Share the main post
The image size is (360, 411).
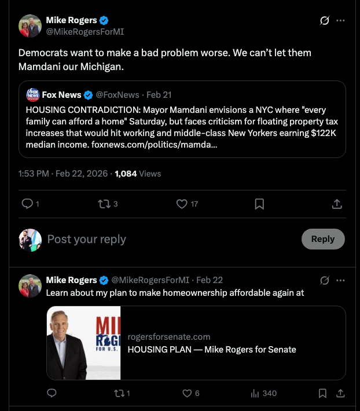[x=337, y=204]
